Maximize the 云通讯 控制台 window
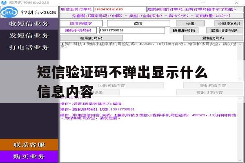Viewport: 245px width, 163px height. coord(220,3)
